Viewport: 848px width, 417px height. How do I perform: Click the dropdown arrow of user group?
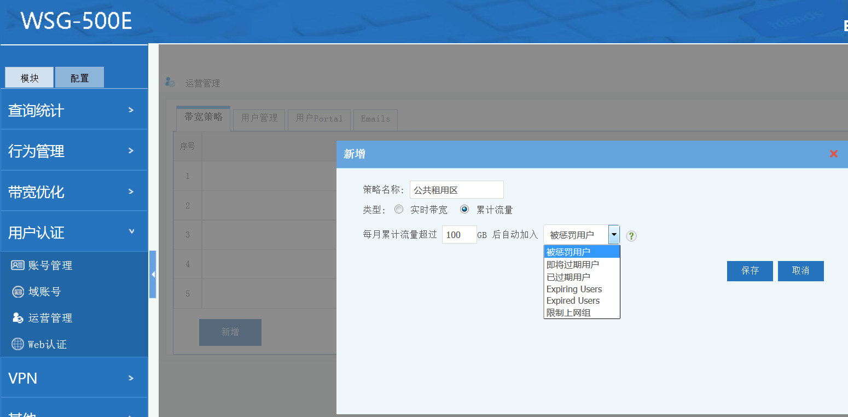click(x=614, y=235)
